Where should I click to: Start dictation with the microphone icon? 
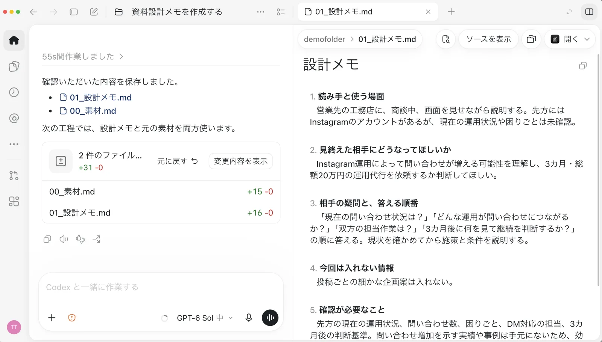pos(249,318)
